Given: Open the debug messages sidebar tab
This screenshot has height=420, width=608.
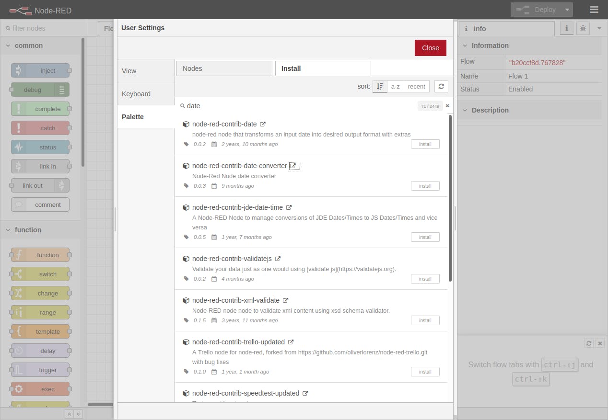Looking at the screenshot, I should (x=583, y=28).
